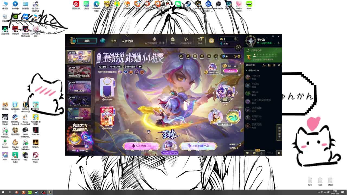
Task: Click the pink exchange shop button
Action: (230, 71)
